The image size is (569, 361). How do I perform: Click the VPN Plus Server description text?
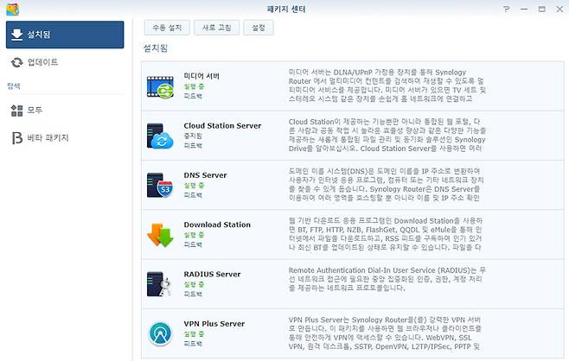coord(386,333)
